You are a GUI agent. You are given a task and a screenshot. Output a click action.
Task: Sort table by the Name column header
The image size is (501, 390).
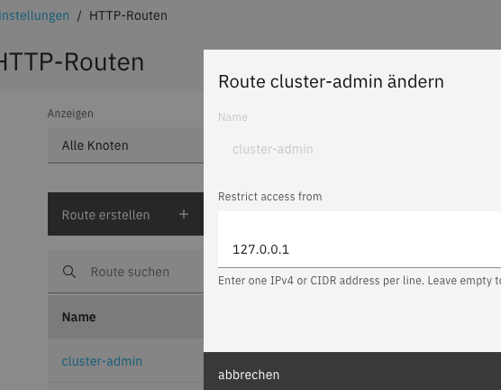point(78,317)
